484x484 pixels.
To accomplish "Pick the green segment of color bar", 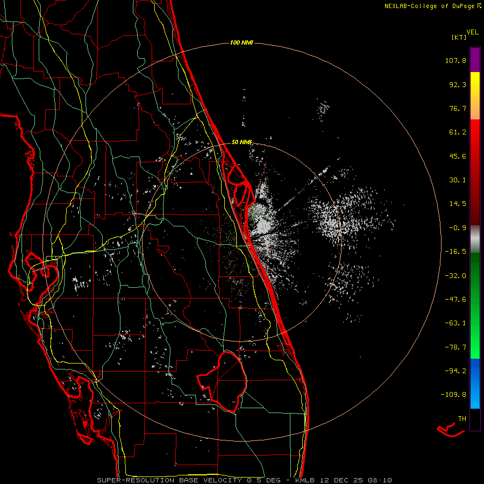I will pos(475,305).
